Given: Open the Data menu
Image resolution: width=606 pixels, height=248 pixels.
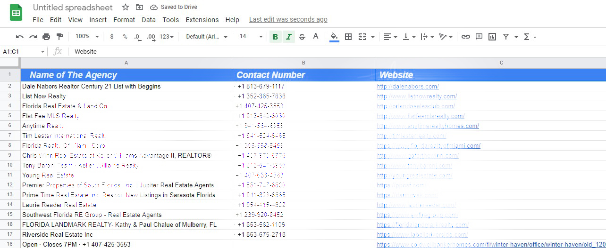Looking at the screenshot, I should [149, 20].
